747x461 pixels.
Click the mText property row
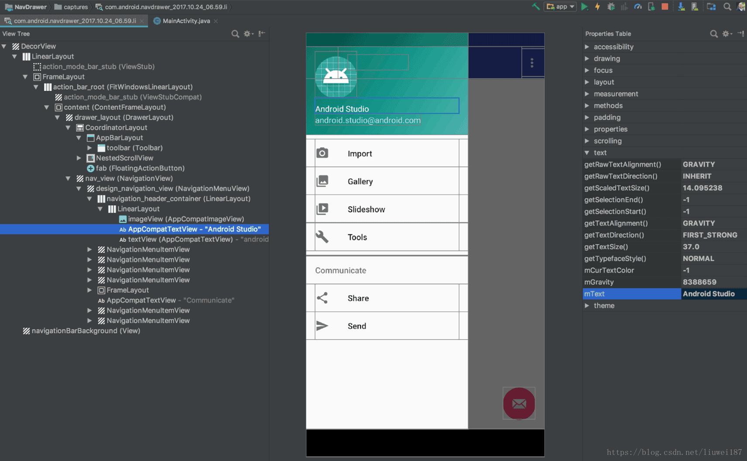[665, 294]
